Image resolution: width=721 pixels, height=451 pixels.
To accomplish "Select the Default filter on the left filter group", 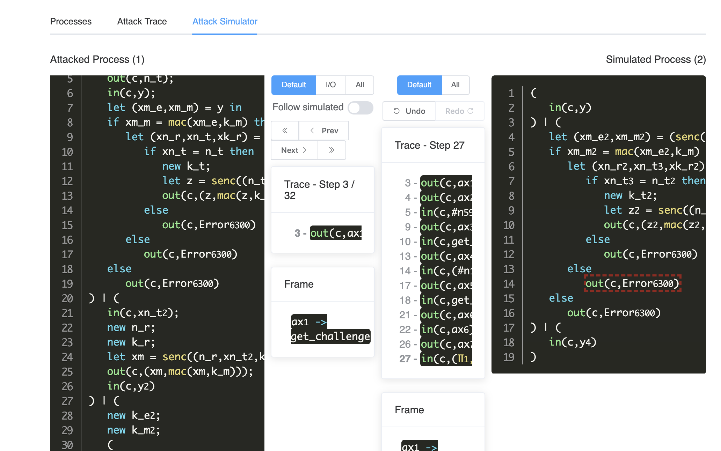I will [293, 85].
